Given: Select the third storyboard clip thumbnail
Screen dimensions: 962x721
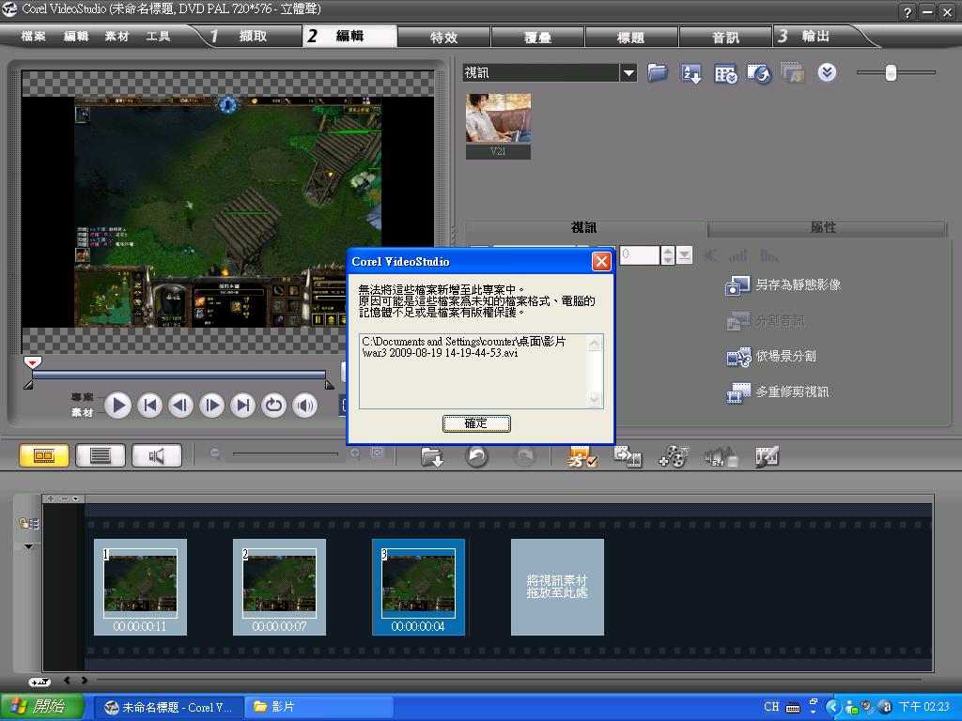Looking at the screenshot, I should tap(418, 584).
